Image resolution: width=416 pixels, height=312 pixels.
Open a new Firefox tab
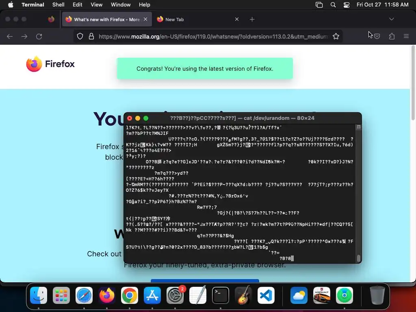click(x=252, y=19)
